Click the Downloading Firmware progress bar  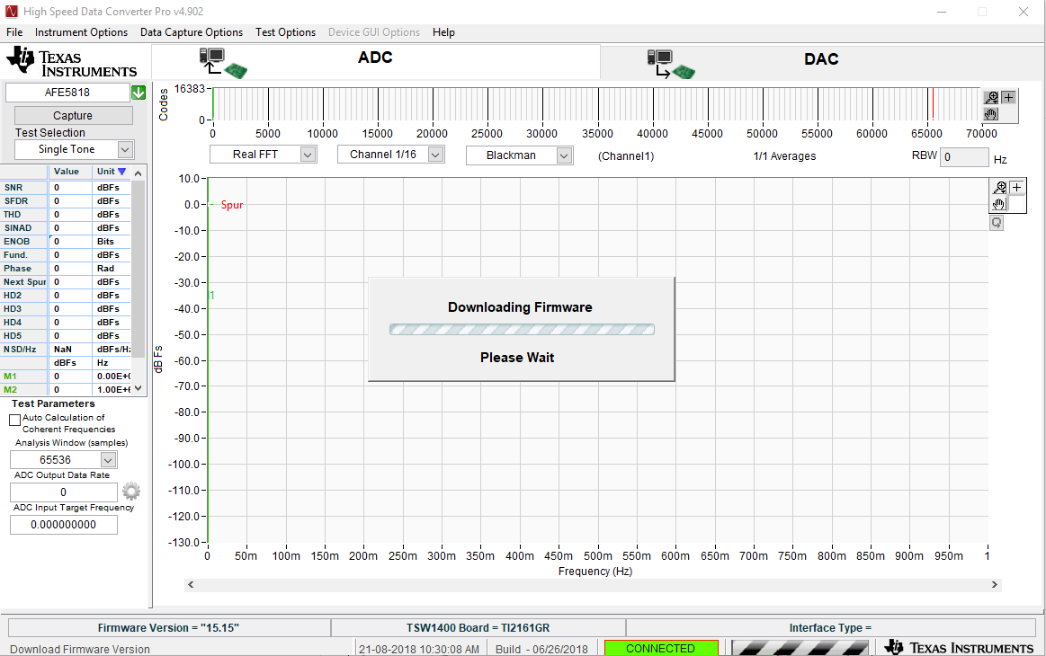tap(522, 329)
